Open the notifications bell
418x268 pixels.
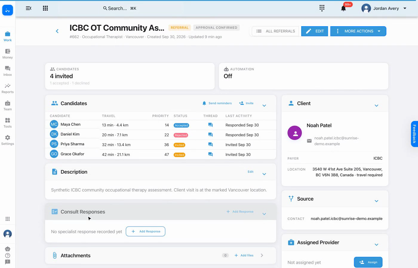click(x=343, y=8)
